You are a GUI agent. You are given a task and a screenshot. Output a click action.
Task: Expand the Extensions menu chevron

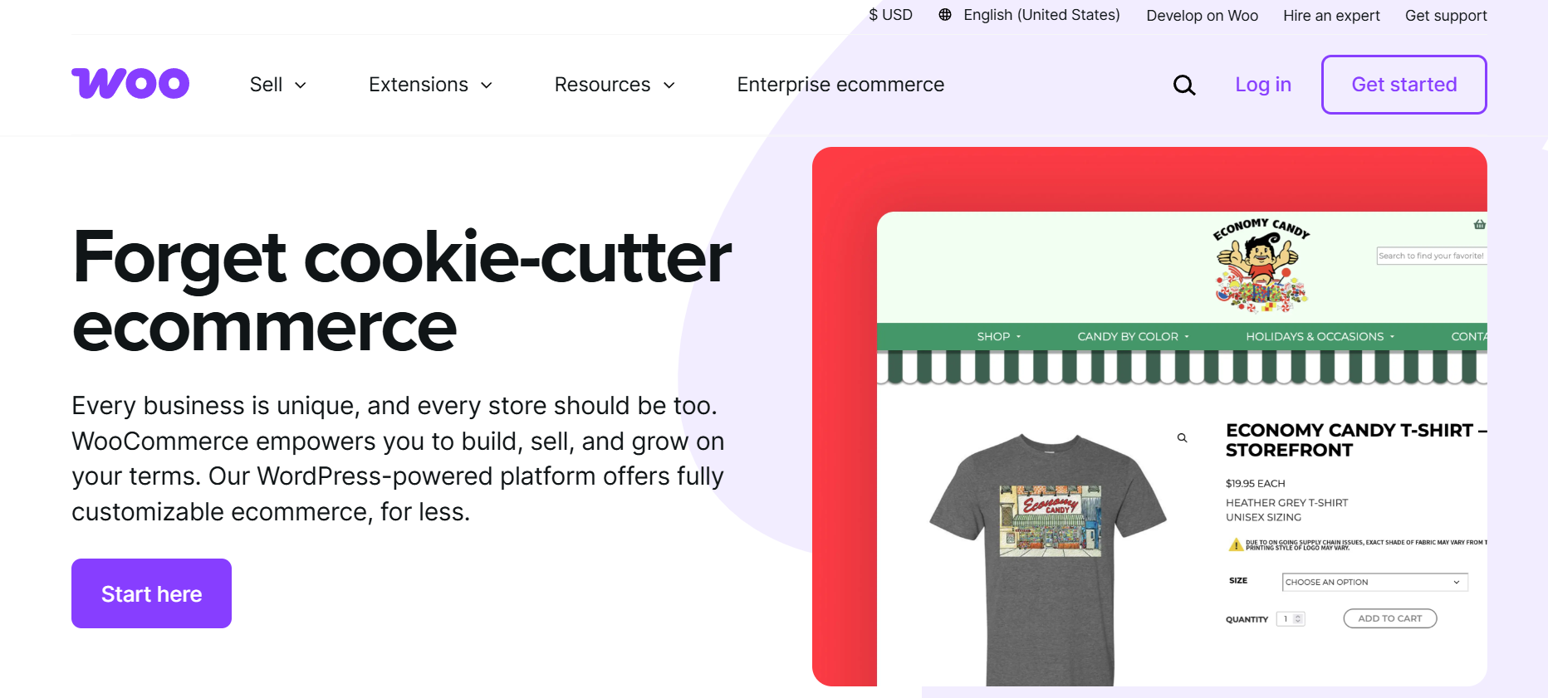click(487, 85)
